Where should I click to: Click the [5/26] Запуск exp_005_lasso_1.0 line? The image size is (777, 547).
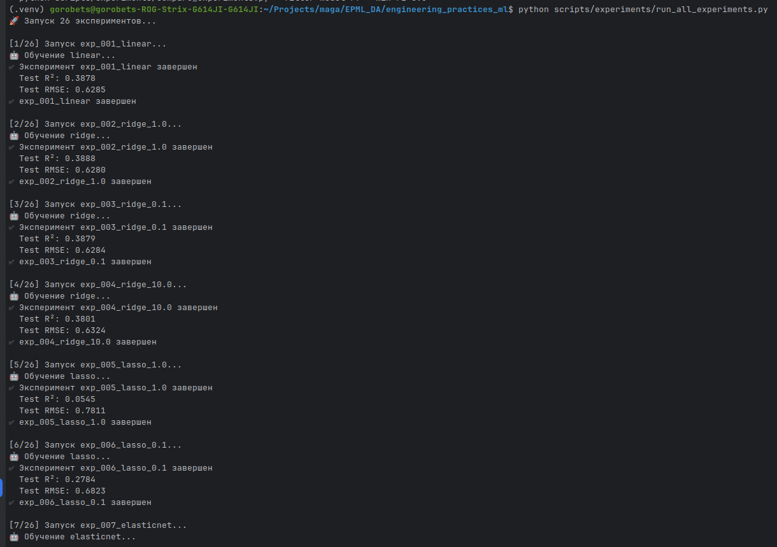pyautogui.click(x=96, y=365)
